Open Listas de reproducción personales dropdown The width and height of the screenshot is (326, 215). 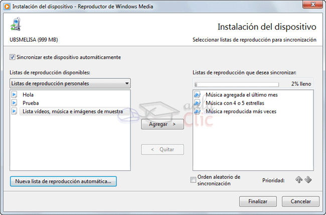coord(70,83)
